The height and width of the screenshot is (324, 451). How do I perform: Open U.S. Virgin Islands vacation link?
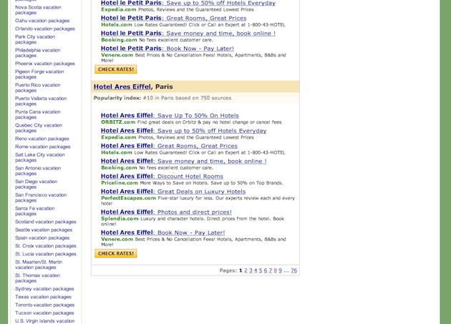point(45,321)
